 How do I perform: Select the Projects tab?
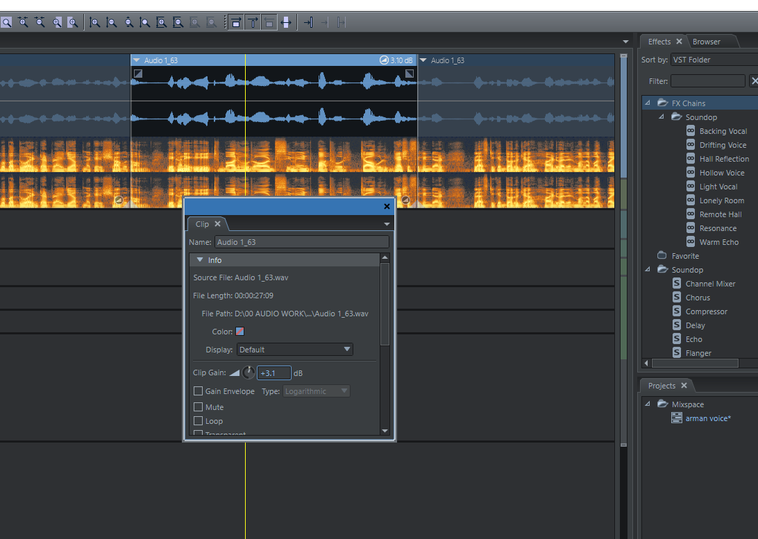(662, 386)
